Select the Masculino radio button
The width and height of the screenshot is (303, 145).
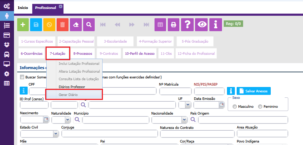[x=235, y=107]
